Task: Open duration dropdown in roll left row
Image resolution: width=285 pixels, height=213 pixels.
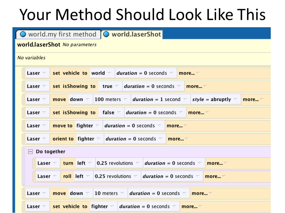Action: 172,176
